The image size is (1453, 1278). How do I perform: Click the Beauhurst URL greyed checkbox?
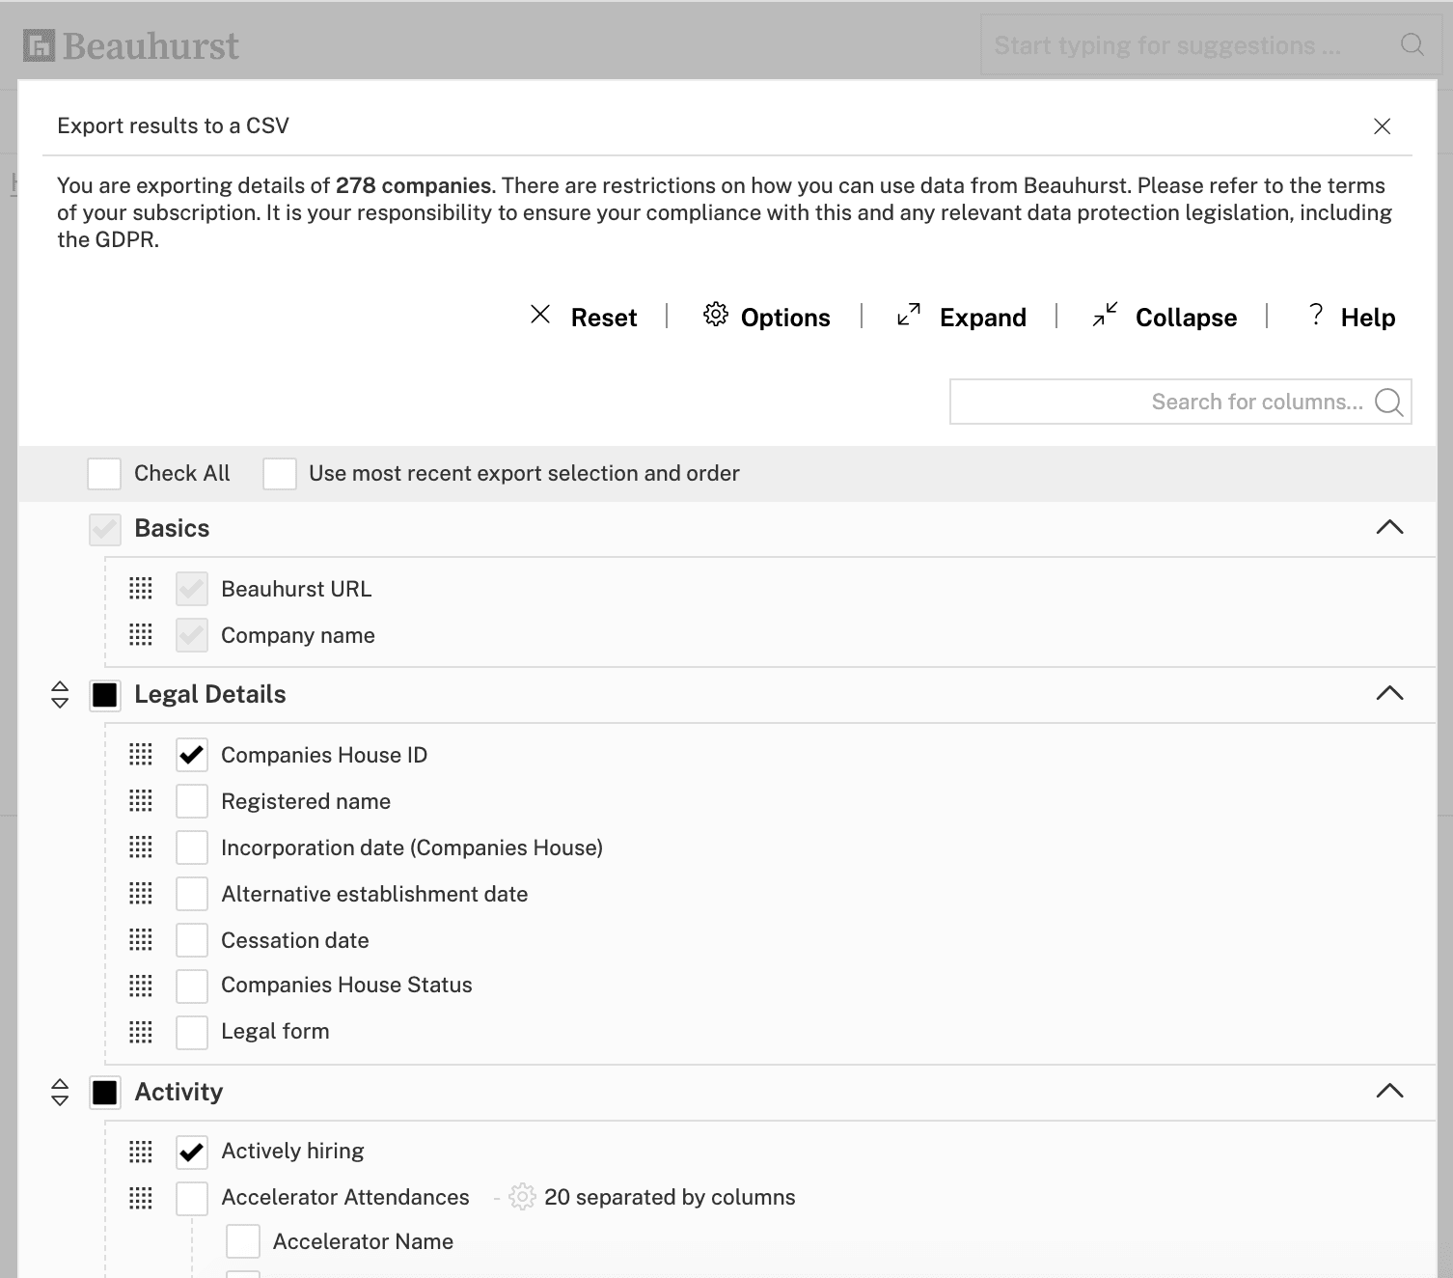tap(192, 589)
